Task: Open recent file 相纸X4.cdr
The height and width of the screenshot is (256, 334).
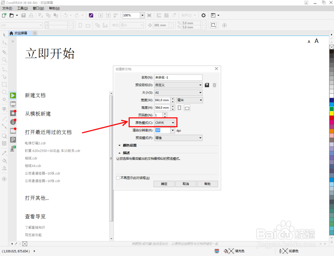Action: (x=33, y=166)
